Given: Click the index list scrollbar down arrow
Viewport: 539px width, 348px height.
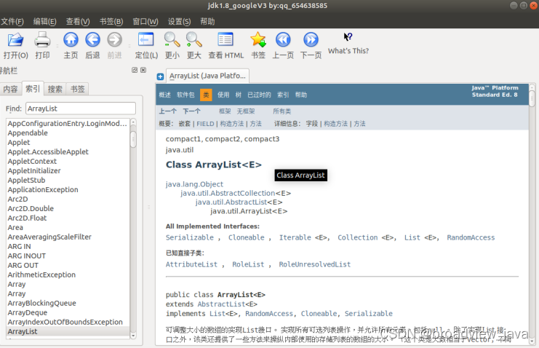Looking at the screenshot, I should (x=133, y=336).
